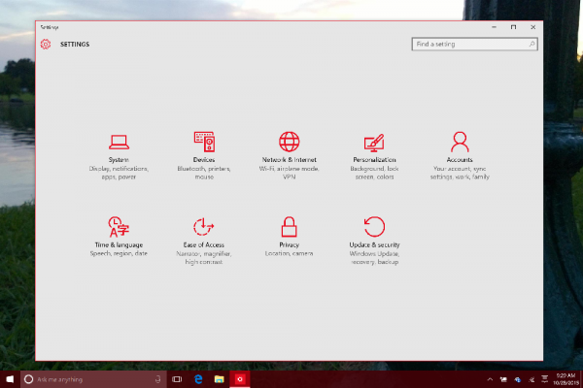Open Network & Internet globe icon
The width and height of the screenshot is (583, 388).
[290, 142]
